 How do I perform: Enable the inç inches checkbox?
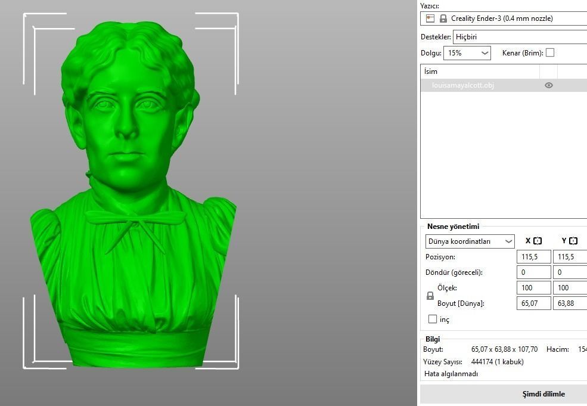[433, 319]
